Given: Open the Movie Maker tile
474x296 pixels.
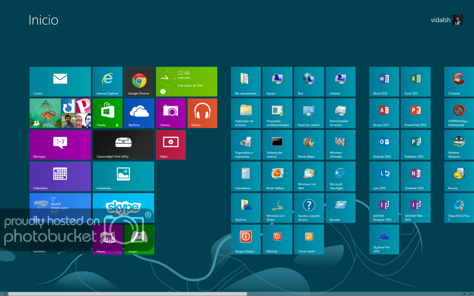Looking at the screenshot, I should click(x=309, y=145).
